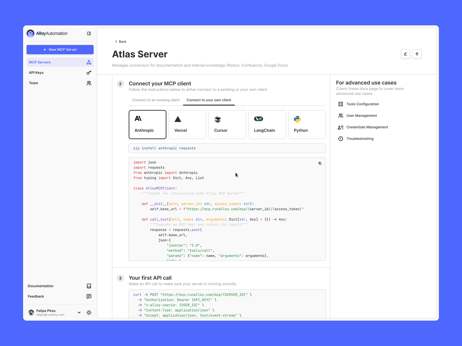Click the Credentials Management icon
The image size is (462, 346).
tap(341, 127)
